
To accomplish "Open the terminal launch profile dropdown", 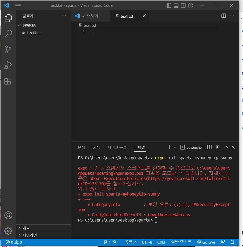I will pos(175,147).
